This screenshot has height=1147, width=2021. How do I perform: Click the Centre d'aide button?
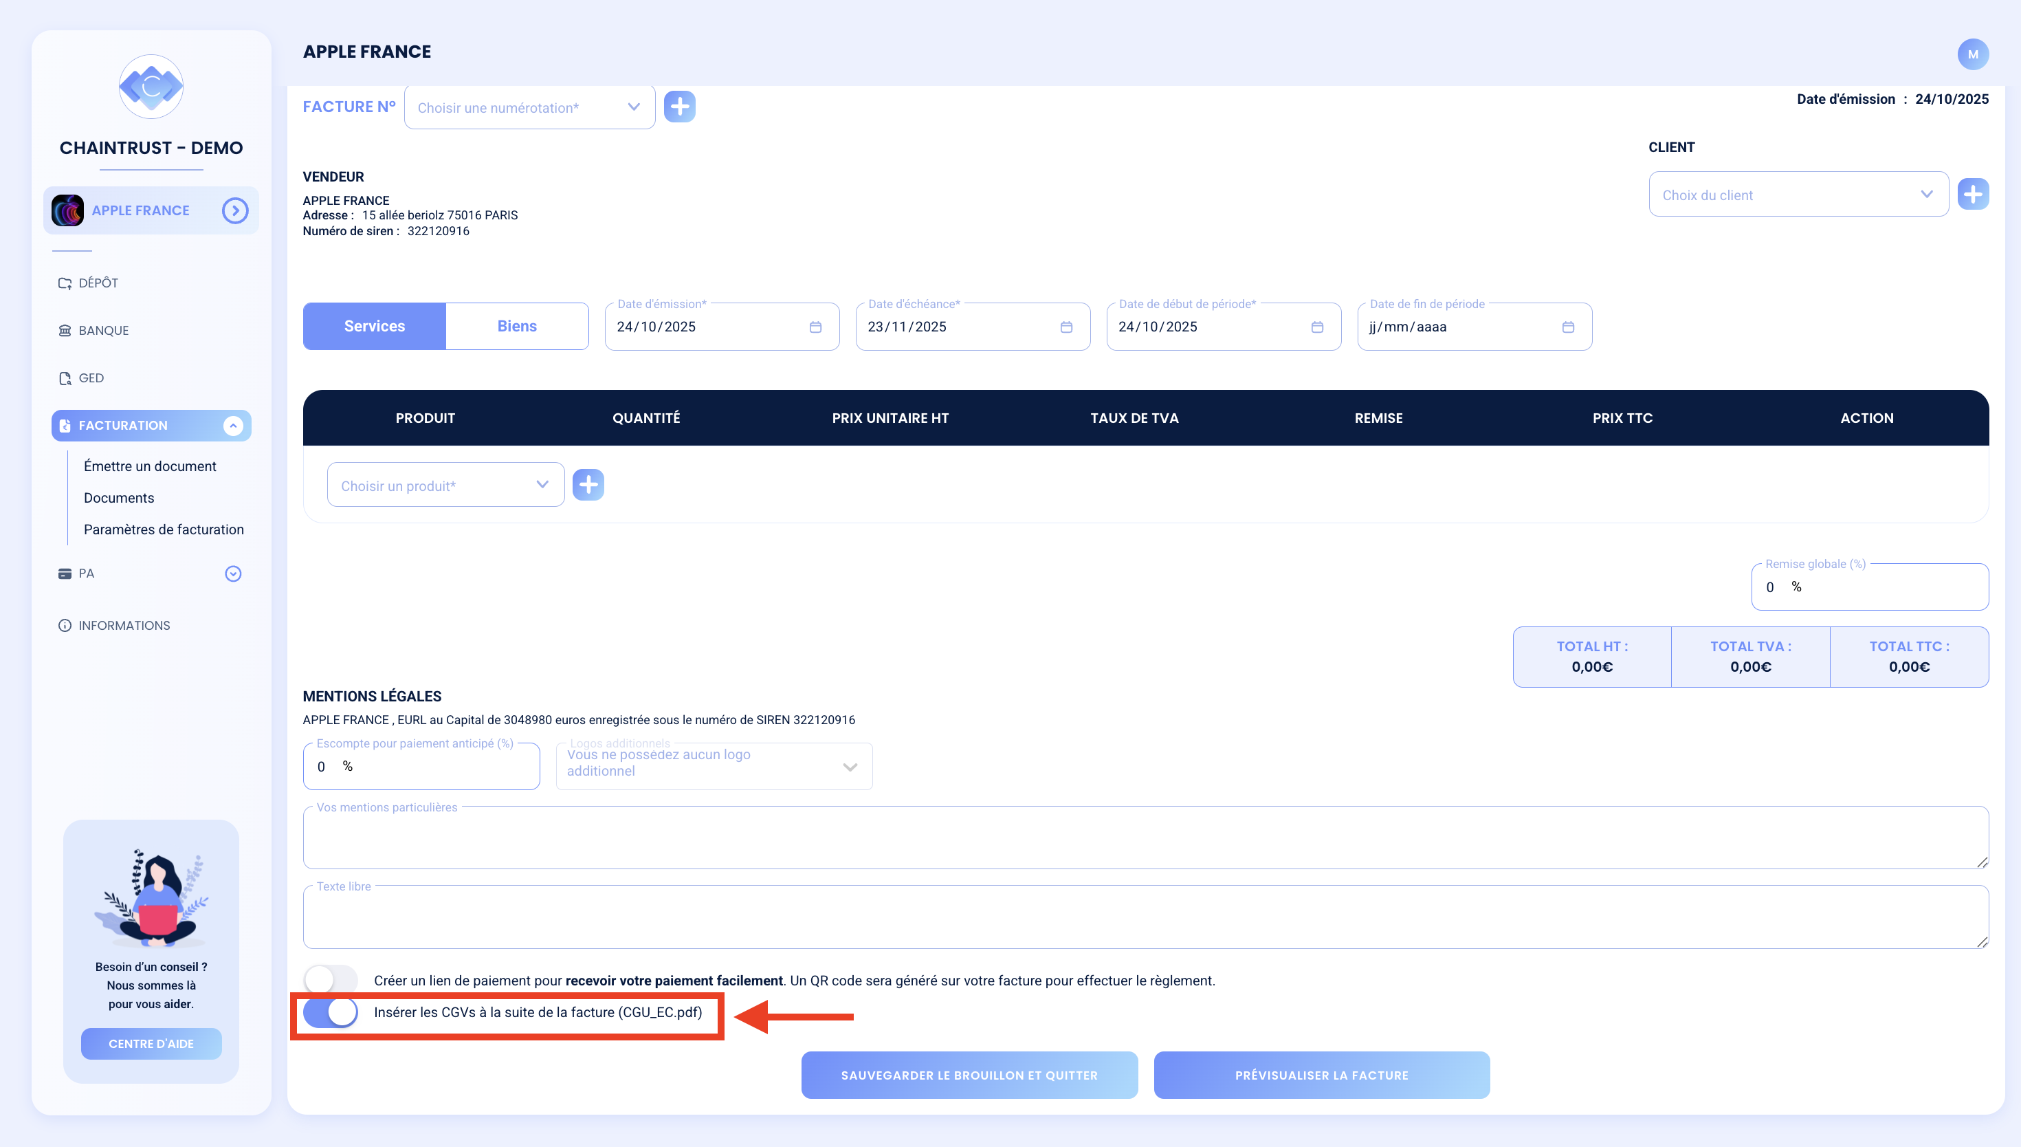[x=151, y=1044]
